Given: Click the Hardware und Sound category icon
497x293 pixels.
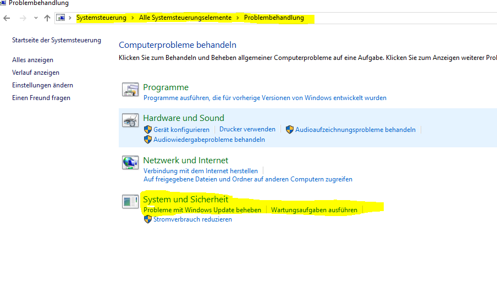Looking at the screenshot, I should (130, 120).
